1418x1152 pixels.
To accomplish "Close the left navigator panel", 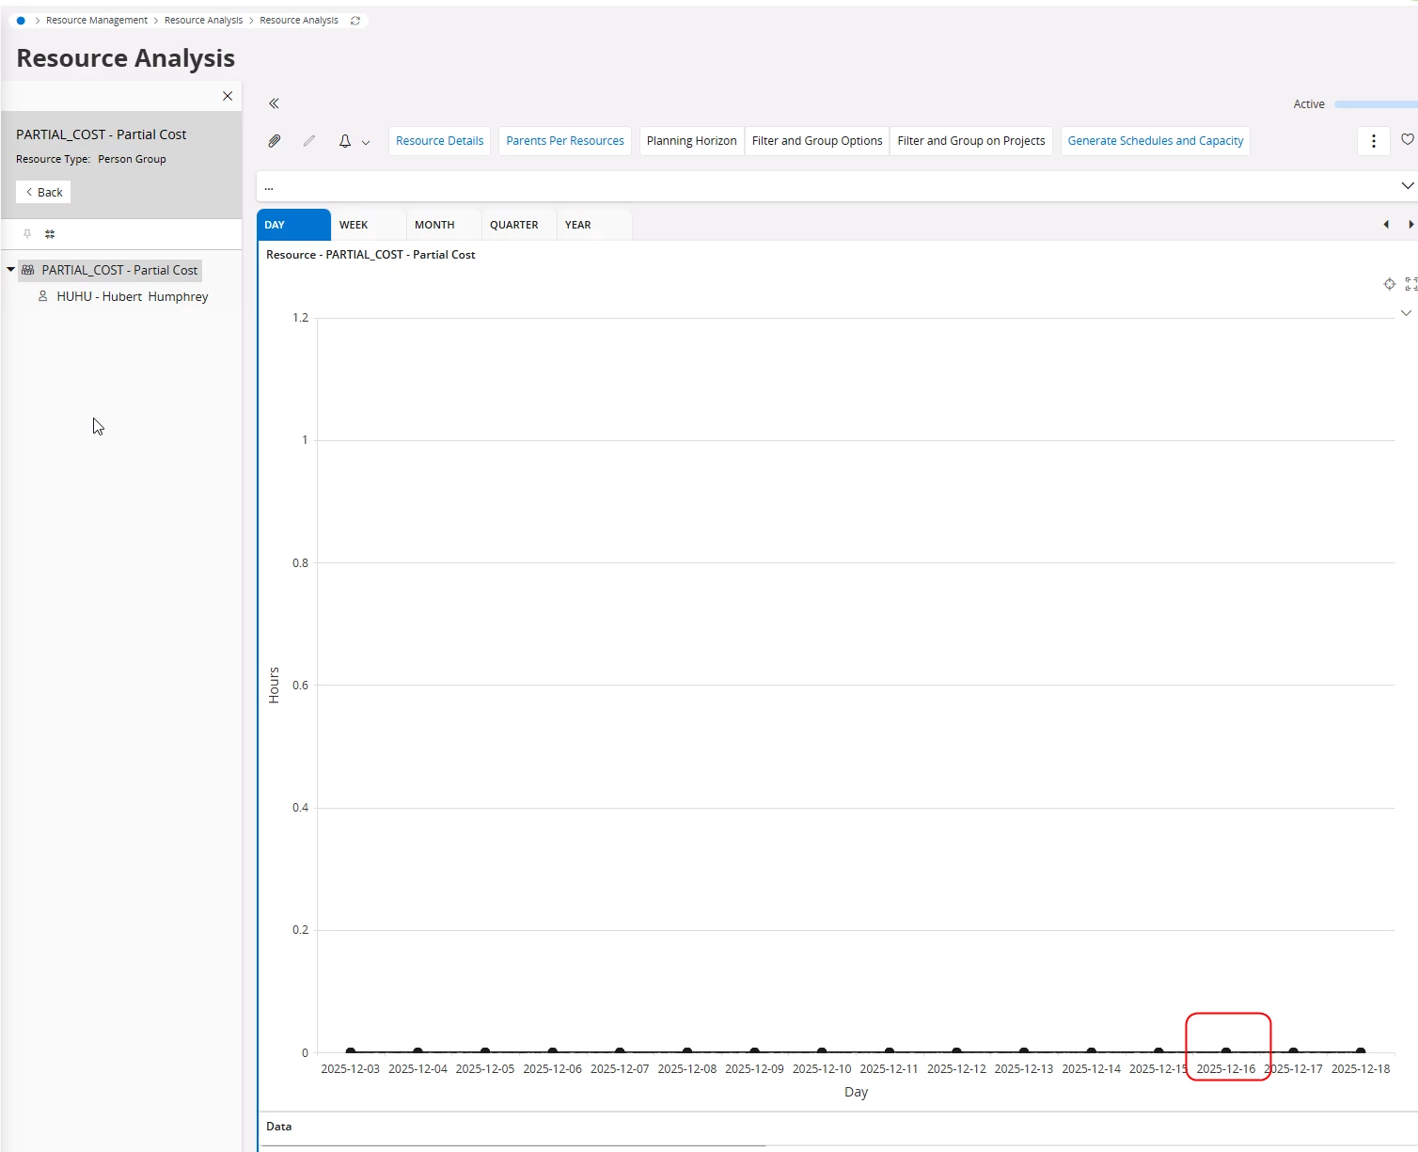I will pyautogui.click(x=228, y=96).
